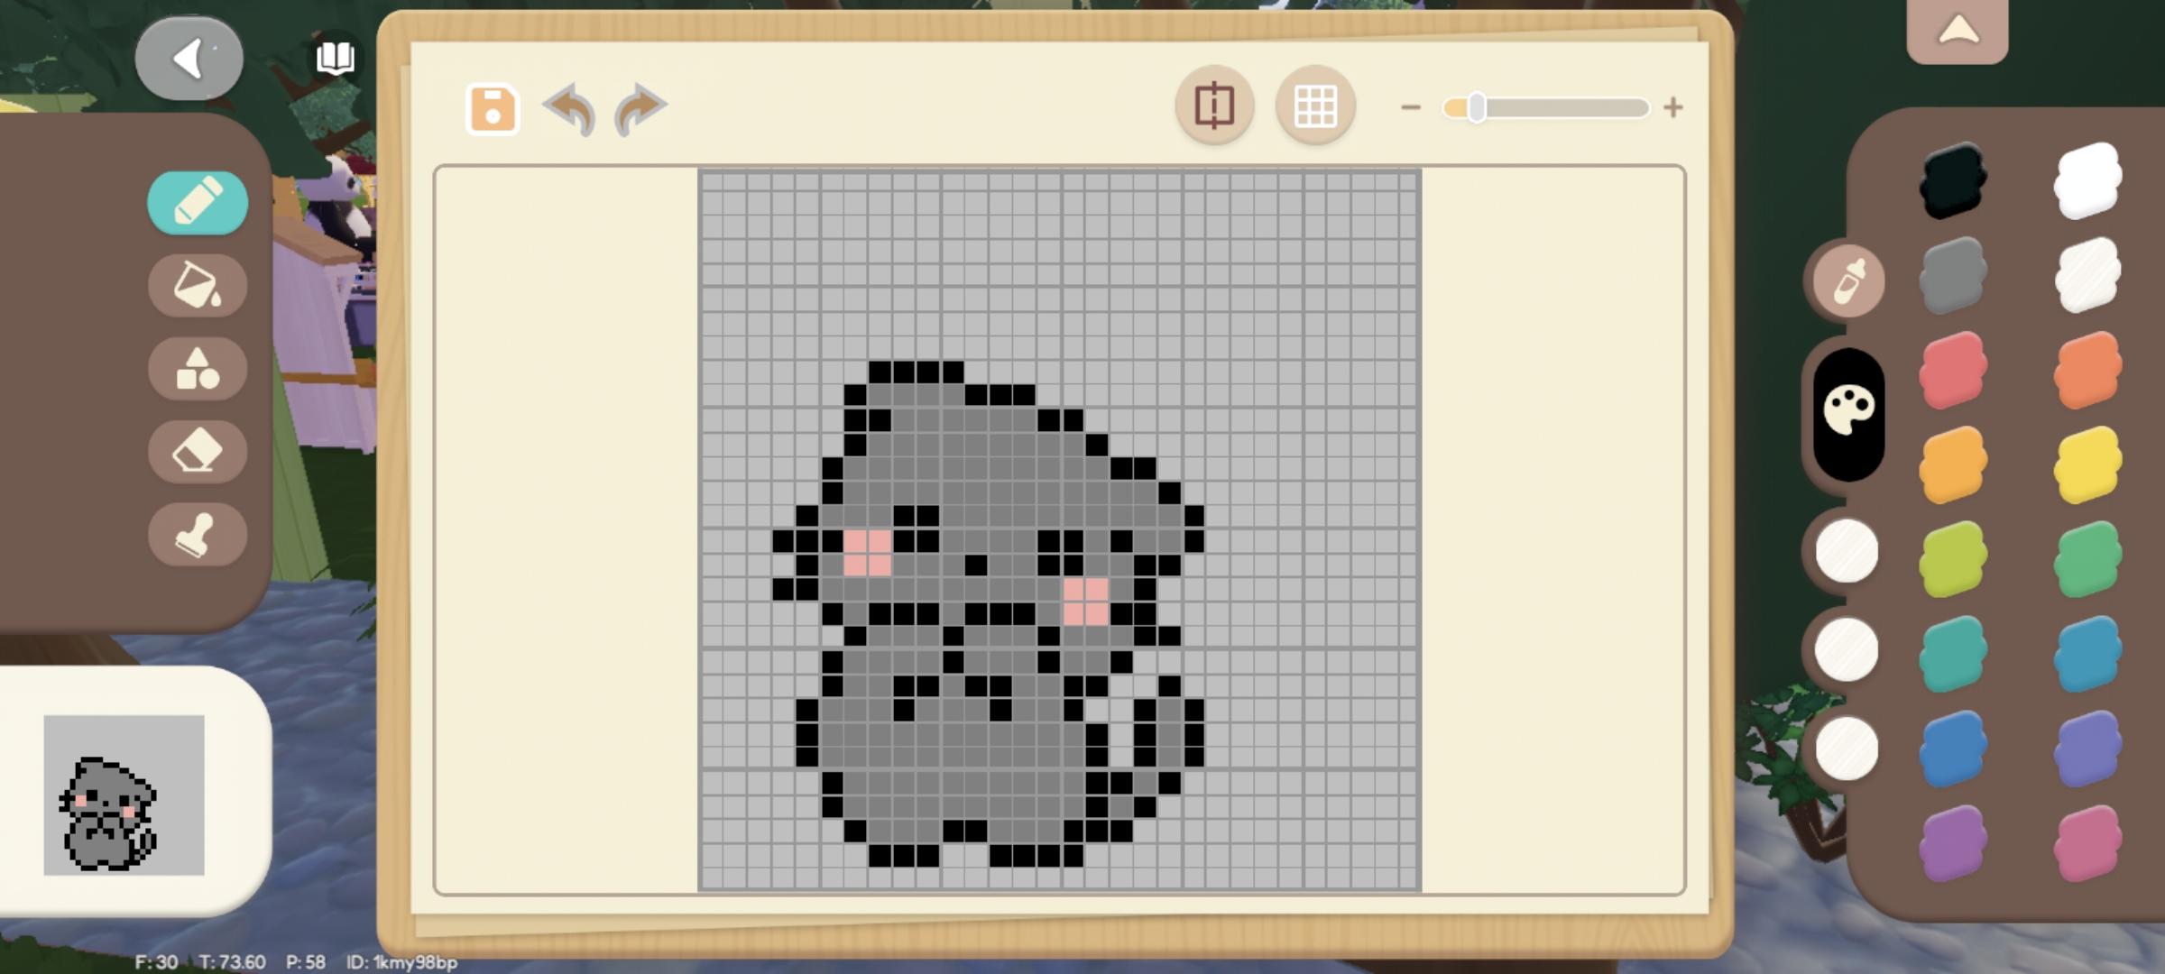
Task: Select the paint bucket fill tool
Action: click(x=197, y=285)
